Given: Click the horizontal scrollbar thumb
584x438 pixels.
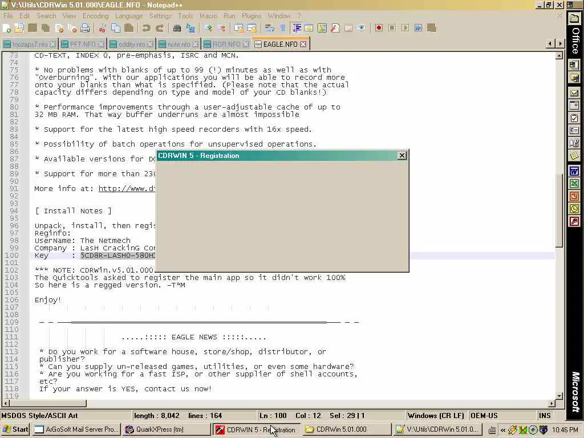Looking at the screenshot, I should [47, 403].
